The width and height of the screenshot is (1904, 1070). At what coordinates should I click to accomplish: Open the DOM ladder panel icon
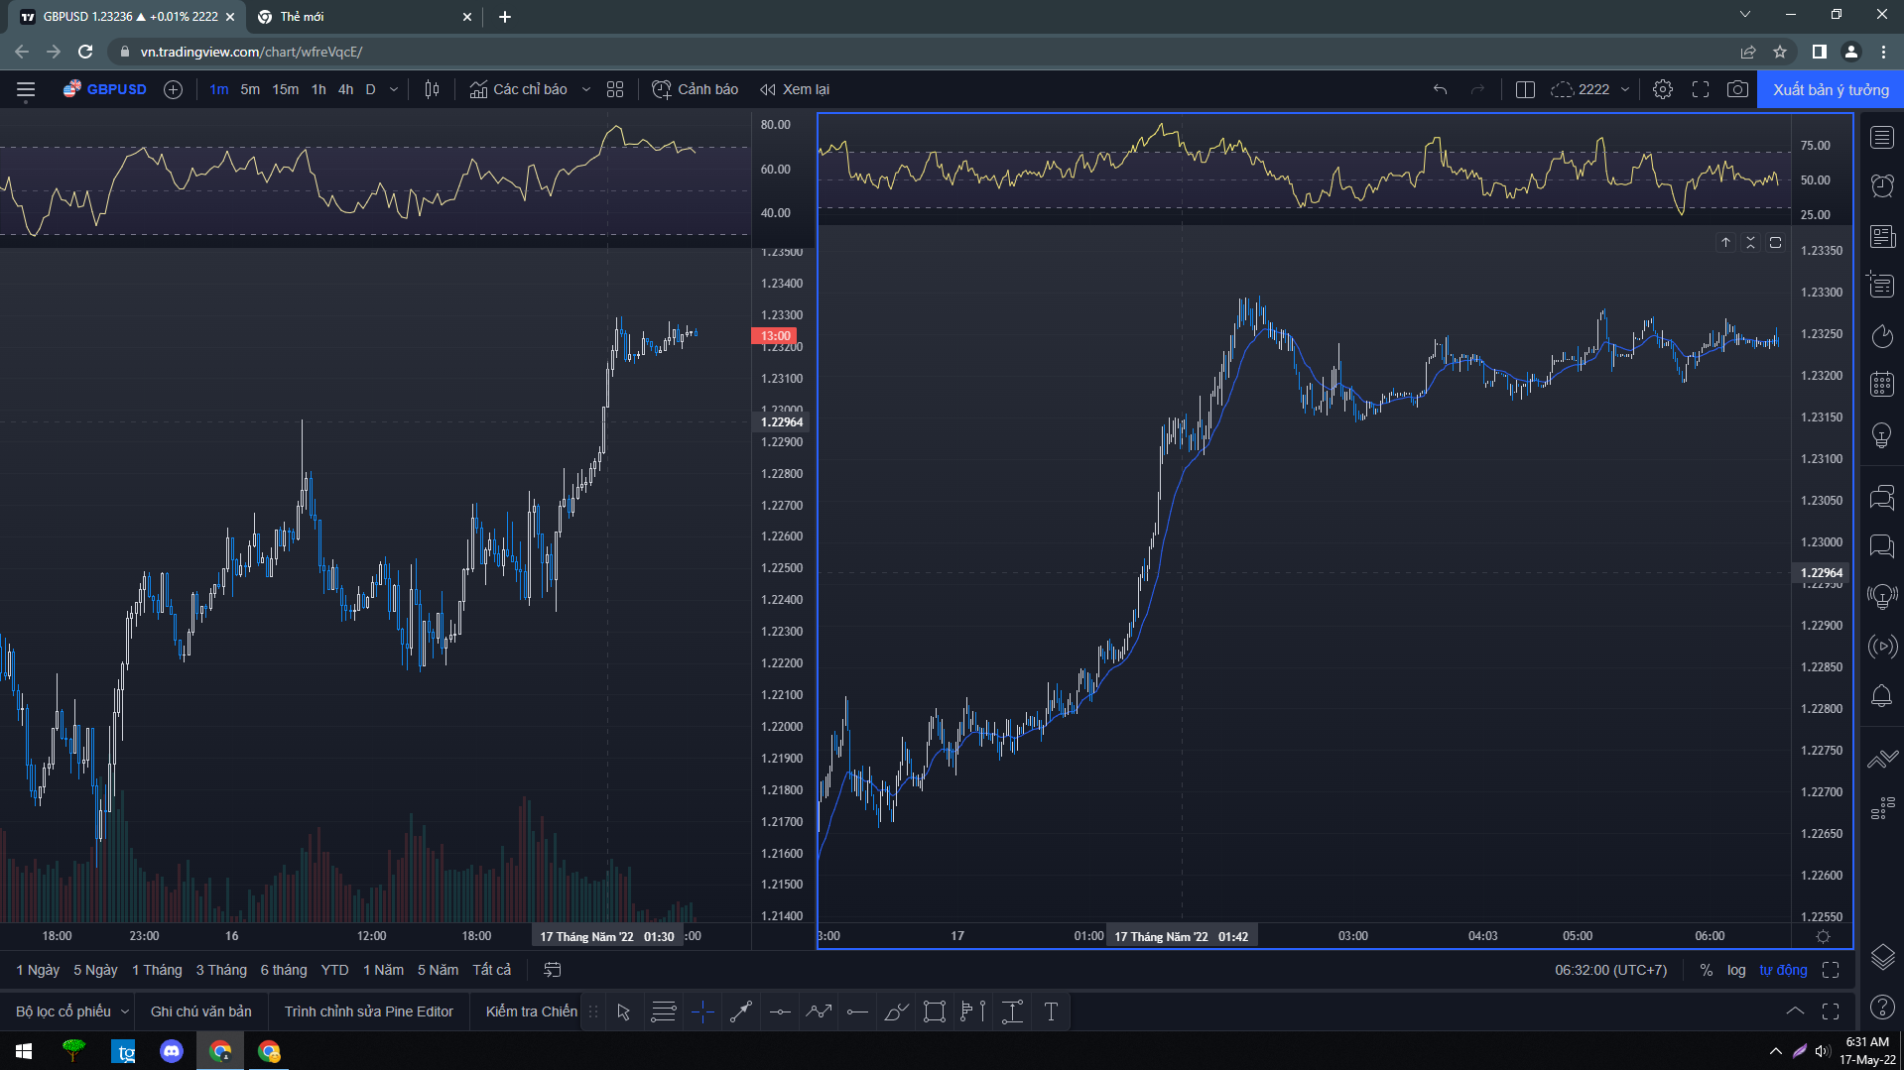tap(1882, 808)
